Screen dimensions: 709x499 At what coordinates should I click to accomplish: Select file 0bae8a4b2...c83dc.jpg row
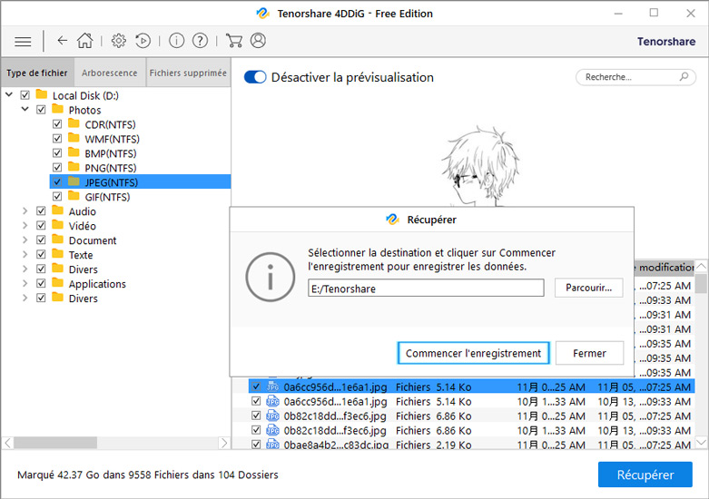click(473, 445)
